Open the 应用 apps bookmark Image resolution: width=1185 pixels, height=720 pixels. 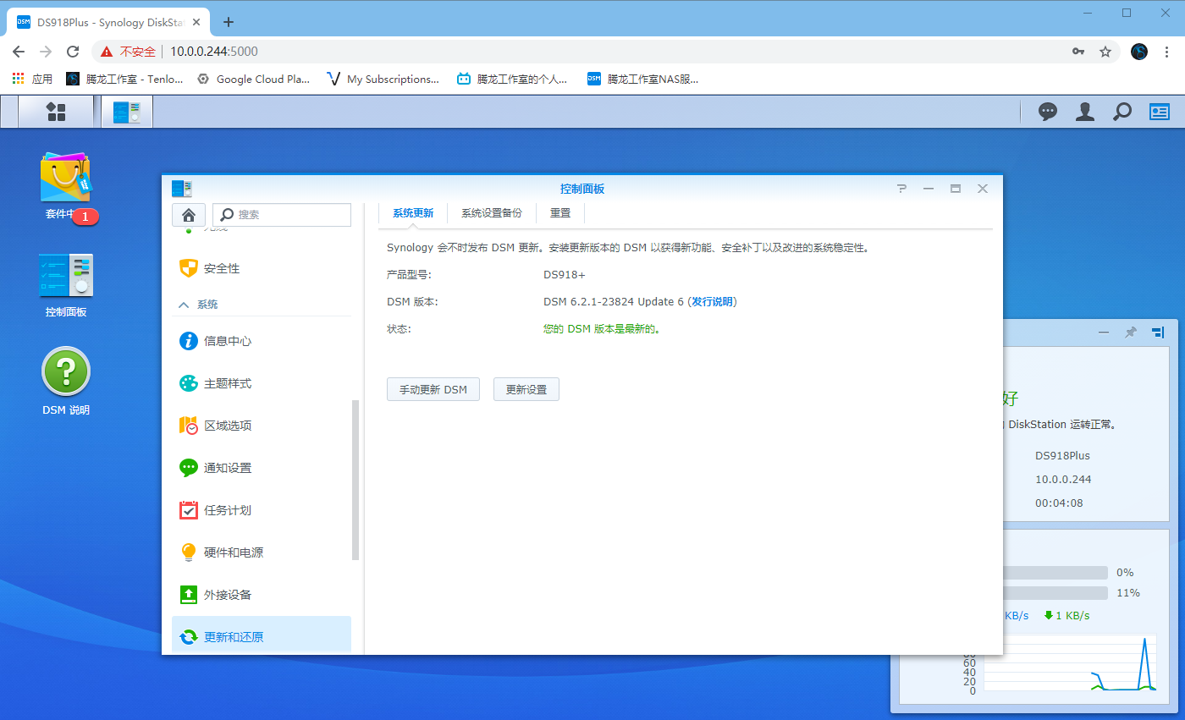point(32,79)
